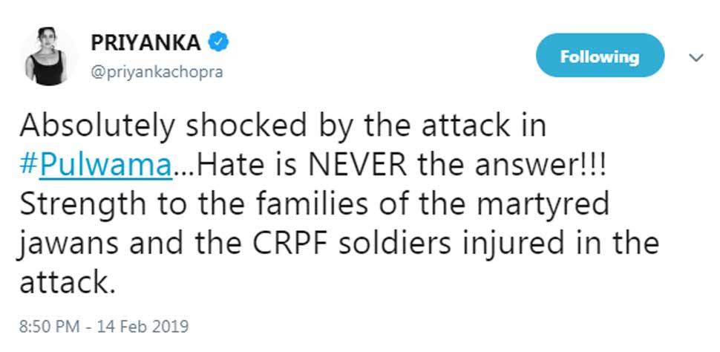Click the Following button
The image size is (720, 352).
coord(600,56)
